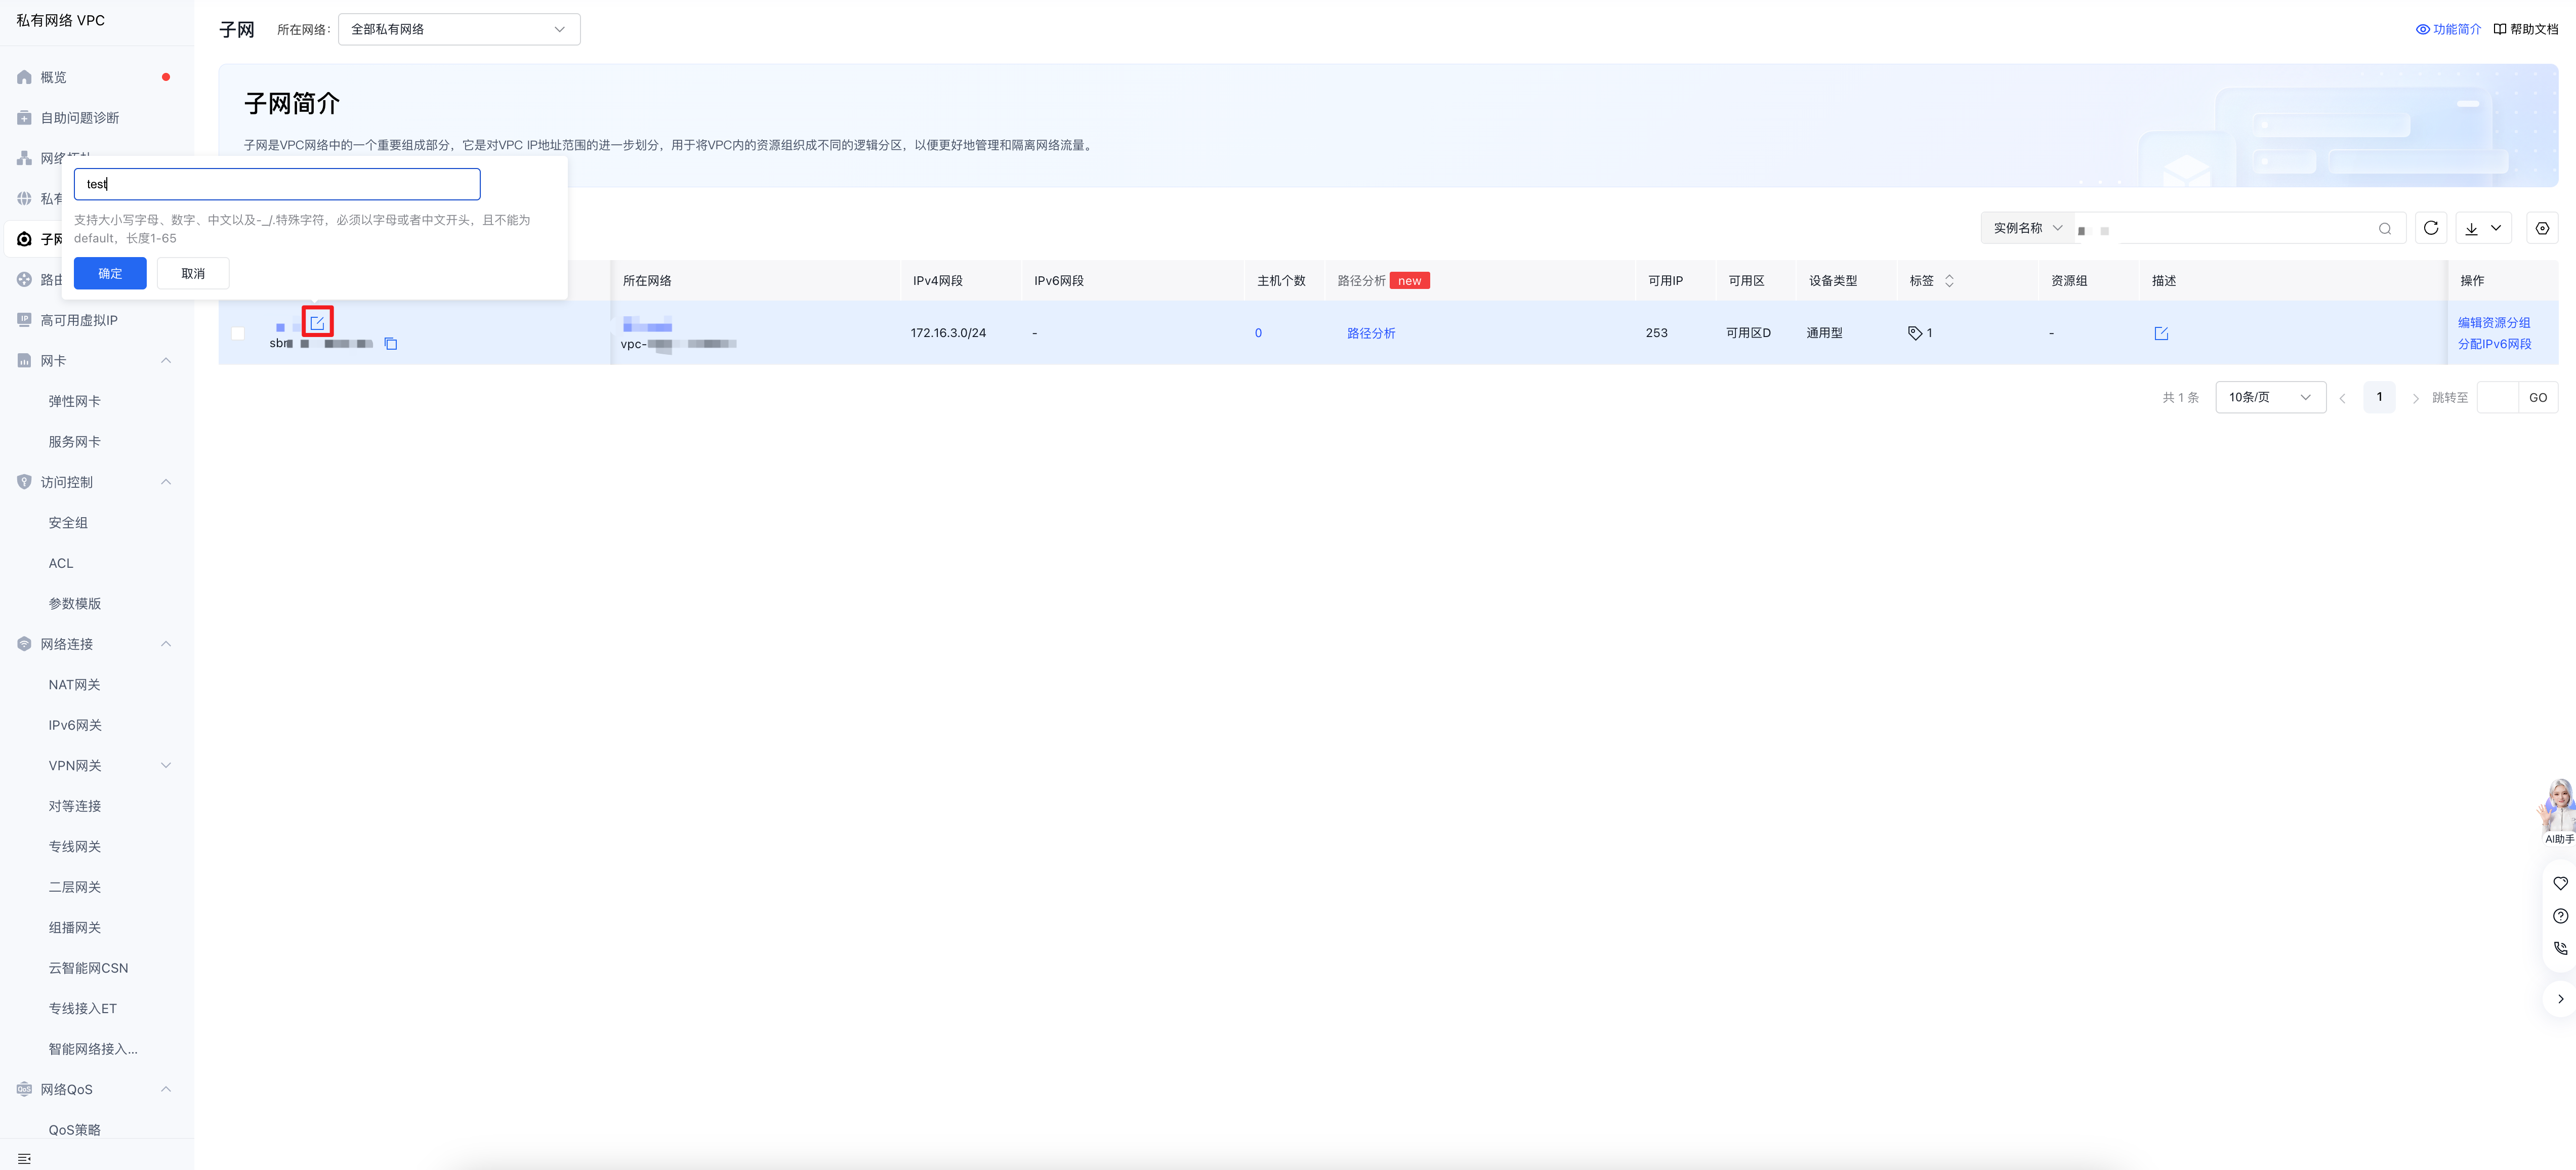The width and height of the screenshot is (2576, 1170).
Task: Click the 帮助文档 book icon
Action: (x=2500, y=30)
